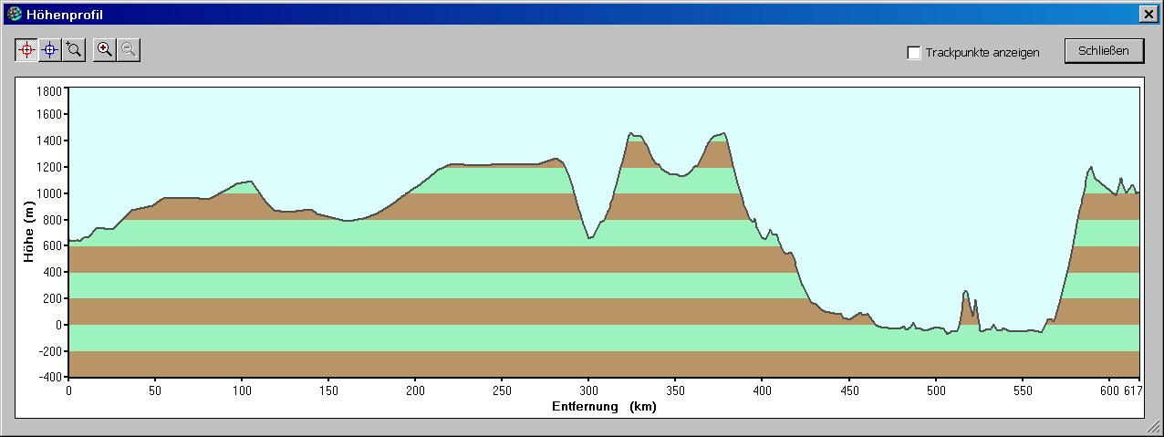
Task: Click the Schließen button
Action: pyautogui.click(x=1104, y=51)
